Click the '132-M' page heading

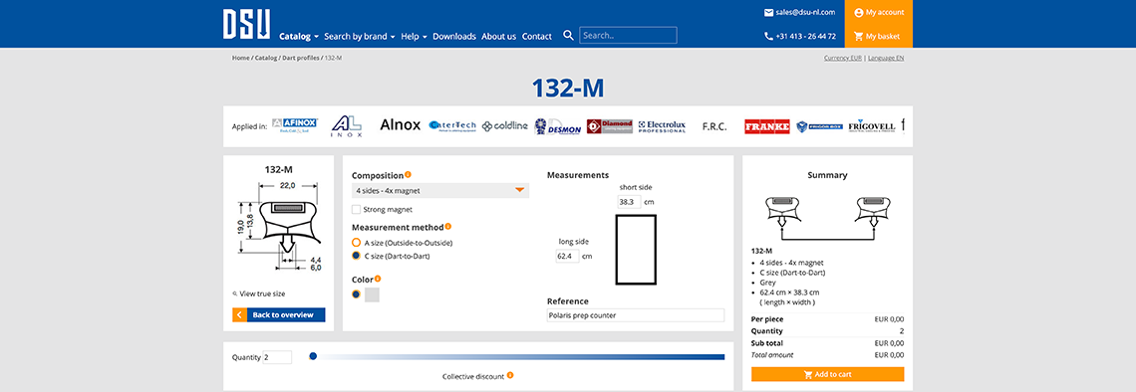pos(568,89)
